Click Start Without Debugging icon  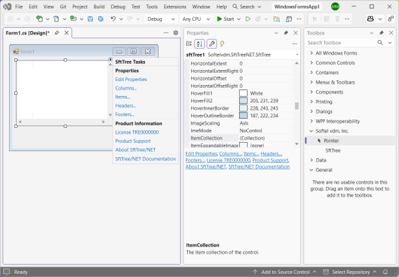[x=248, y=19]
